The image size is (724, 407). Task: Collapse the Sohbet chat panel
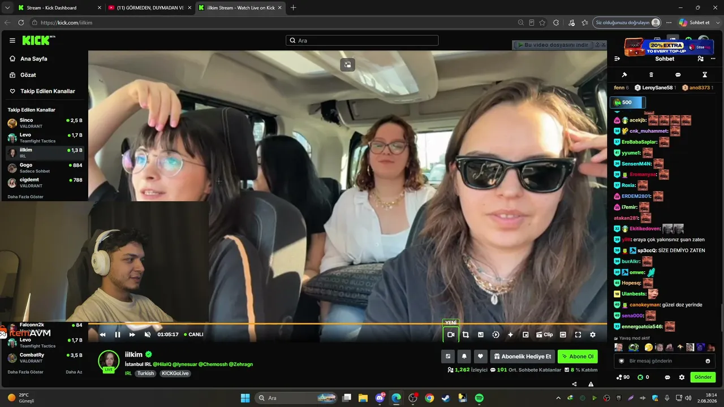click(x=617, y=59)
